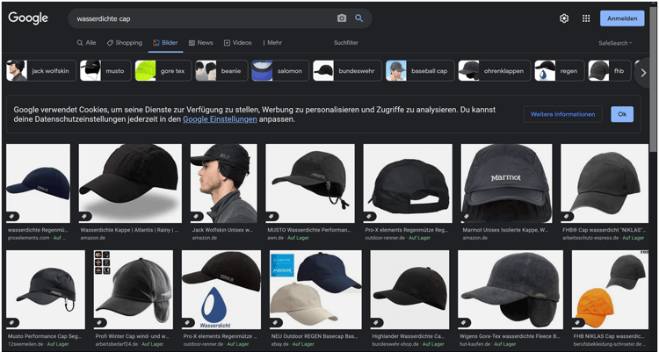Expand the Mehr menu
The image size is (659, 352).
272,43
